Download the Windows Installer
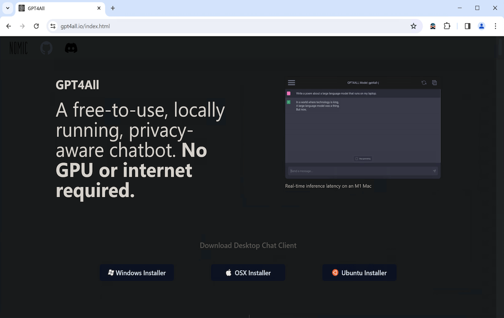The image size is (504, 318). [x=136, y=273]
